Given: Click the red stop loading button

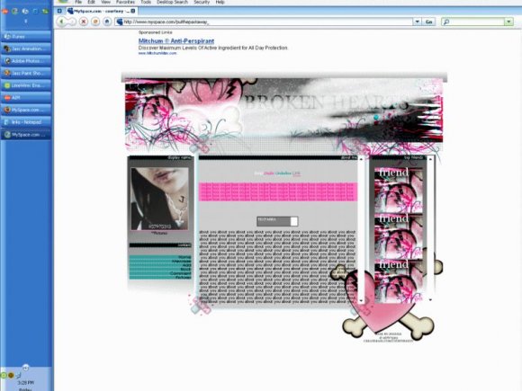Looking at the screenshot, I should click(84, 22).
